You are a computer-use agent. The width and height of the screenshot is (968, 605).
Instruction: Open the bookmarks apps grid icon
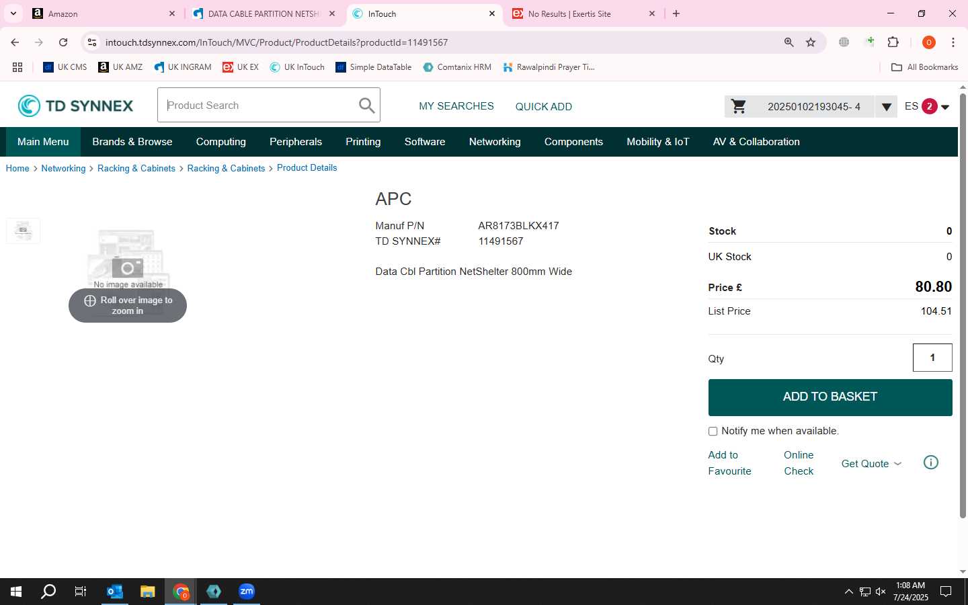click(17, 67)
